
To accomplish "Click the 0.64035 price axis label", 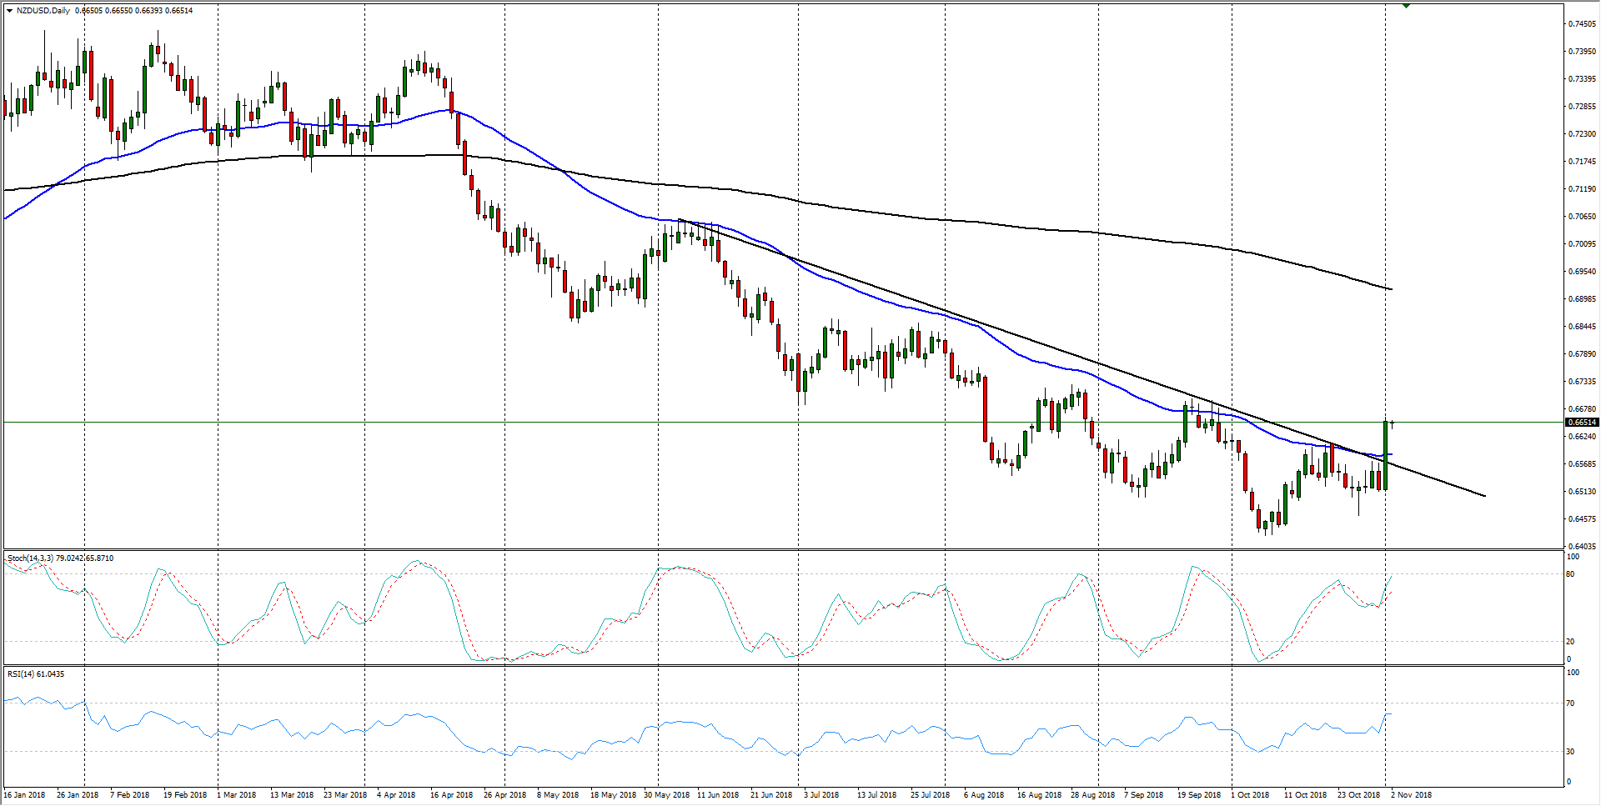I will tap(1582, 547).
